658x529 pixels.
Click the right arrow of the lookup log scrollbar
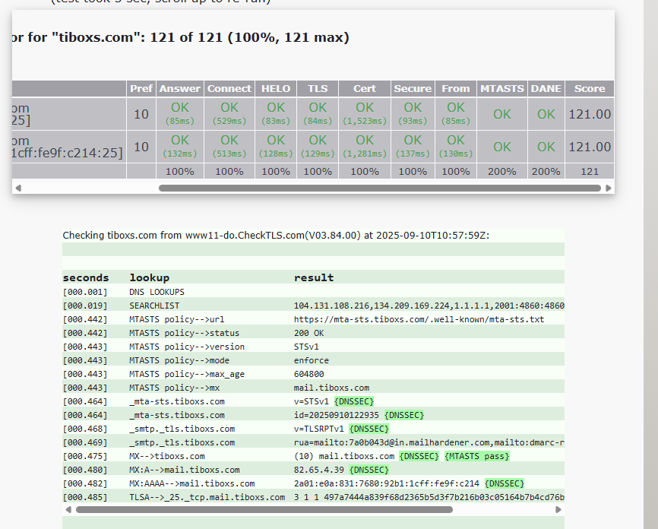tap(558, 510)
